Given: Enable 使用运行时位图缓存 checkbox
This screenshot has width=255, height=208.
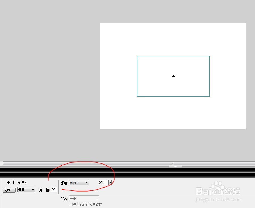Looking at the screenshot, I should click(71, 205).
